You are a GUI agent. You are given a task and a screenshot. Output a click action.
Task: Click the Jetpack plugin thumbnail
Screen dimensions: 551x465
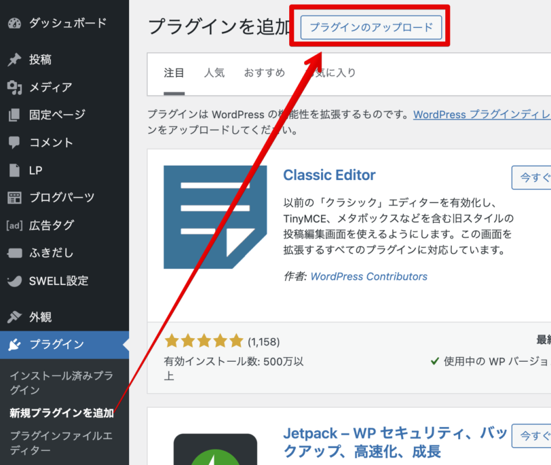215,449
